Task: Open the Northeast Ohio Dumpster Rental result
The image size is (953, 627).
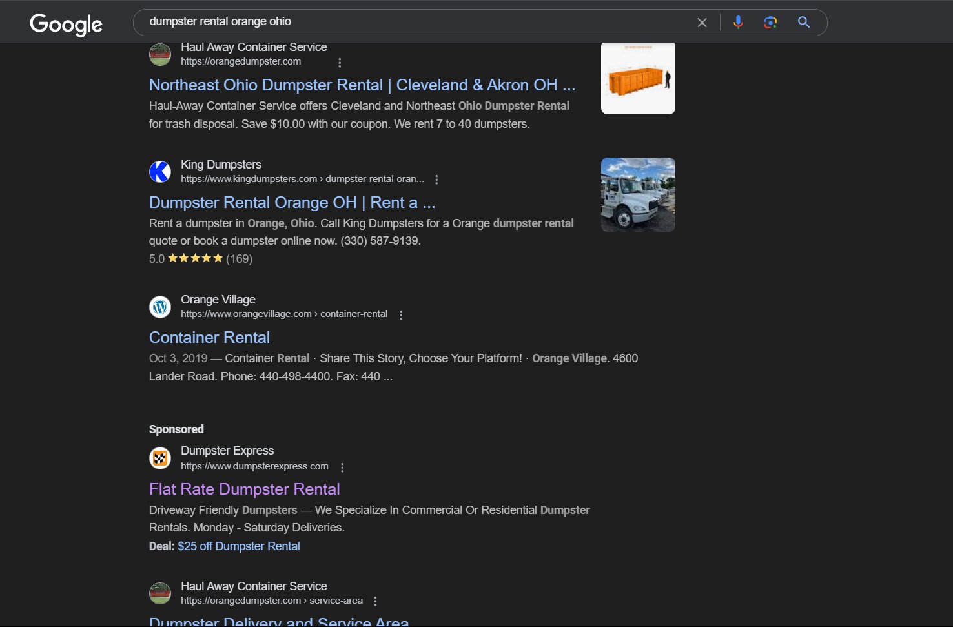Action: pyautogui.click(x=362, y=85)
